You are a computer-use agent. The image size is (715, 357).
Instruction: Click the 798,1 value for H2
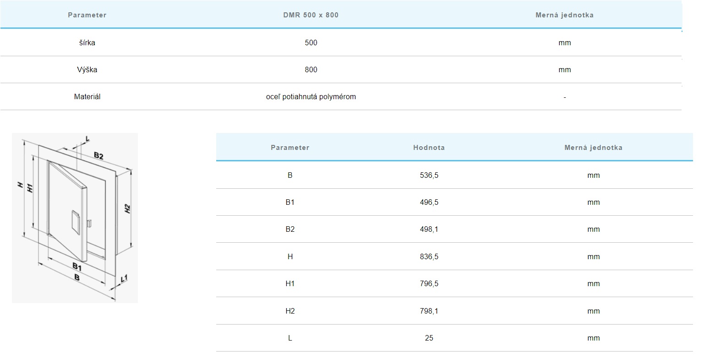coord(429,311)
